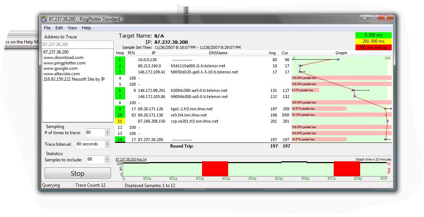Select hop 11 yellow cell
Screen dimensions: 424x217
click(120, 121)
